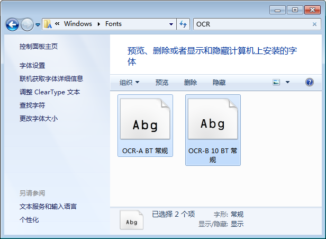Click the change view icon
This screenshot has height=239, width=326.
coord(276,82)
